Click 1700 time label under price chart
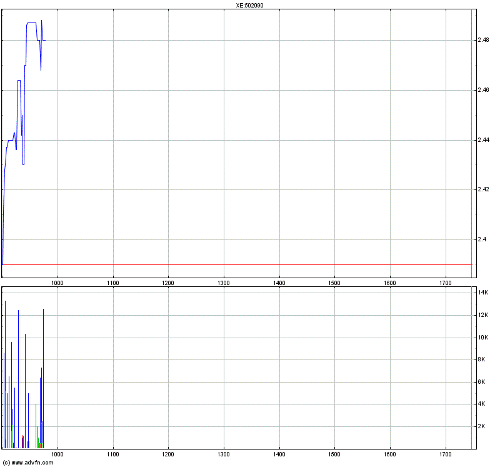This screenshot has height=467, width=500. [x=446, y=283]
